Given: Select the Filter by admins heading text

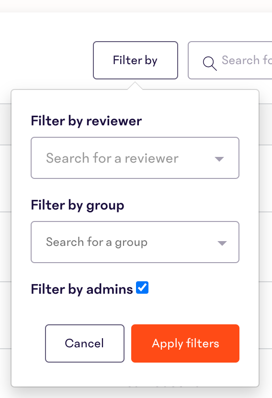Looking at the screenshot, I should pos(82,289).
